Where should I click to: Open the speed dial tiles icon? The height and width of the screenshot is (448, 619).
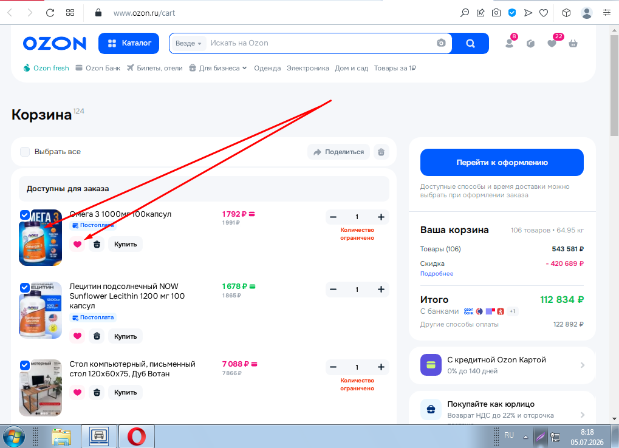tap(70, 13)
